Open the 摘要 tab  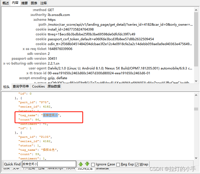click(25, 3)
